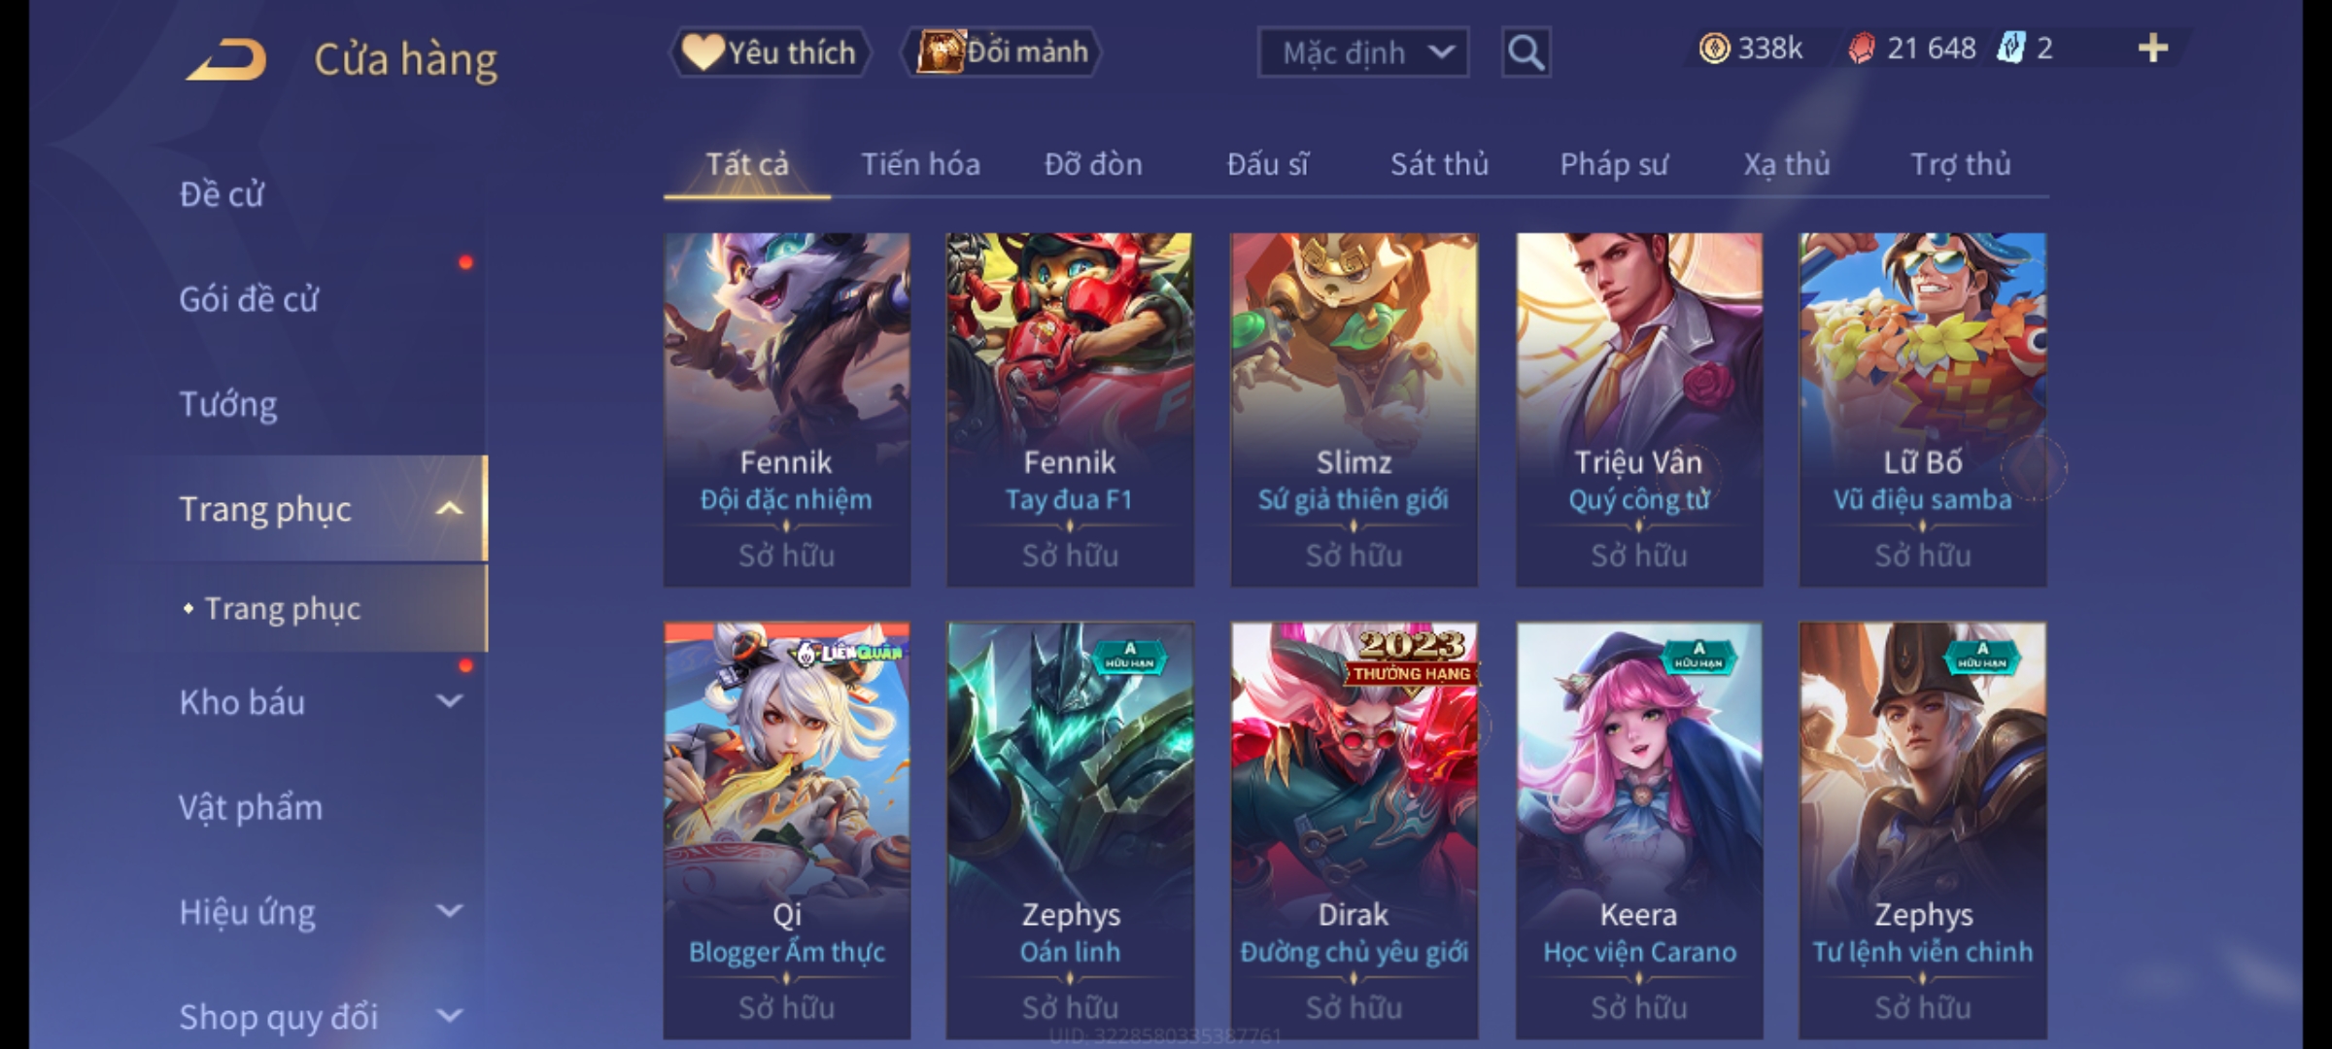Open the Mặc định sort dropdown
Viewport: 2332px width, 1049px height.
pyautogui.click(x=1362, y=52)
